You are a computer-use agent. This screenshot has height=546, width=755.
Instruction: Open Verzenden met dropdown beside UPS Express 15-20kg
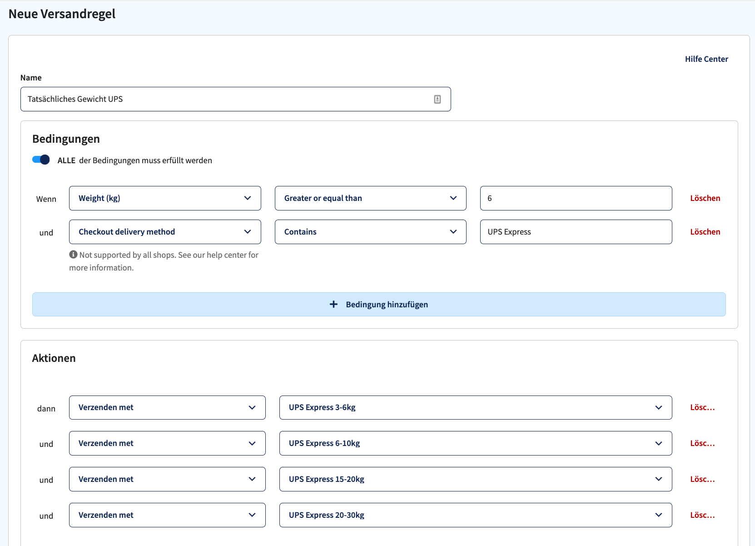tap(167, 479)
